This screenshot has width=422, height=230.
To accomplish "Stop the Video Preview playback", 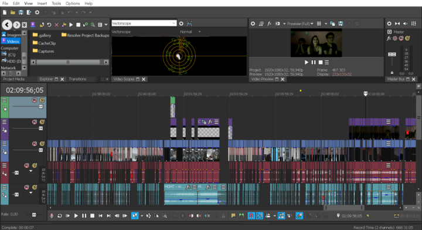I will tap(321, 62).
